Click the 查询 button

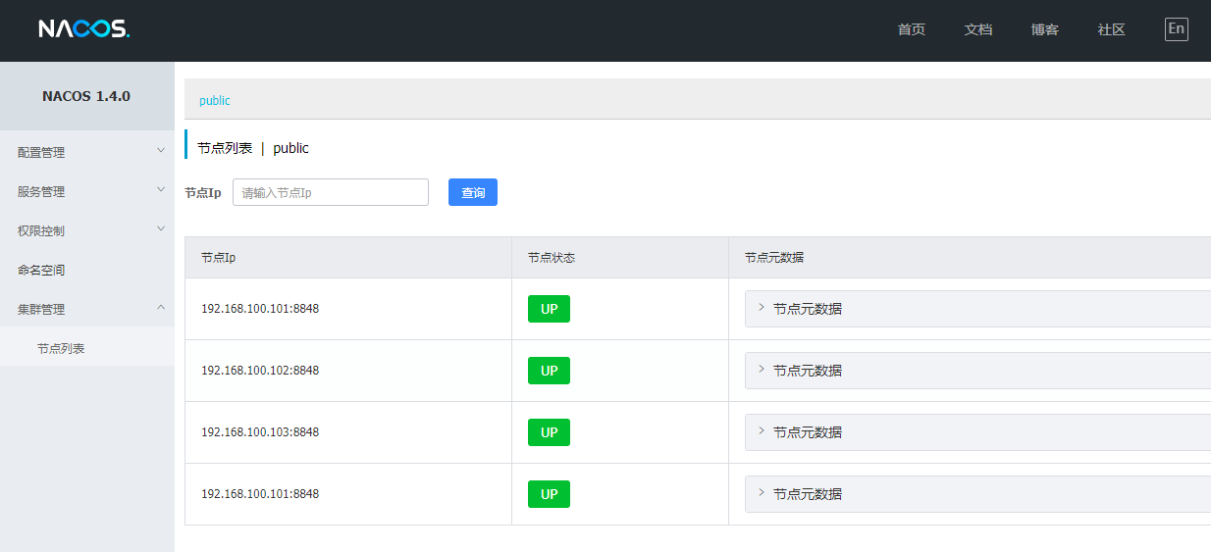(x=473, y=192)
